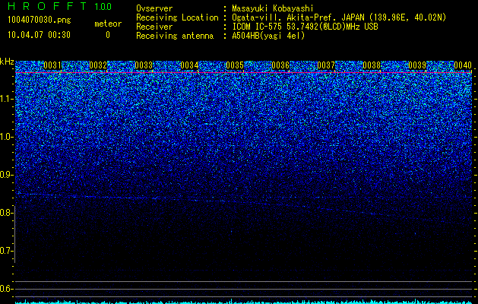This screenshot has width=478, height=304.
Task: Click the timestamp 10.04.07 00:30
Action: (x=39, y=35)
